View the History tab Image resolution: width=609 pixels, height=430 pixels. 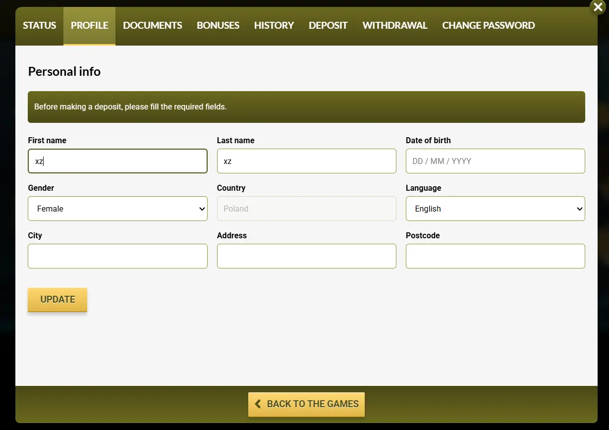pyautogui.click(x=274, y=26)
